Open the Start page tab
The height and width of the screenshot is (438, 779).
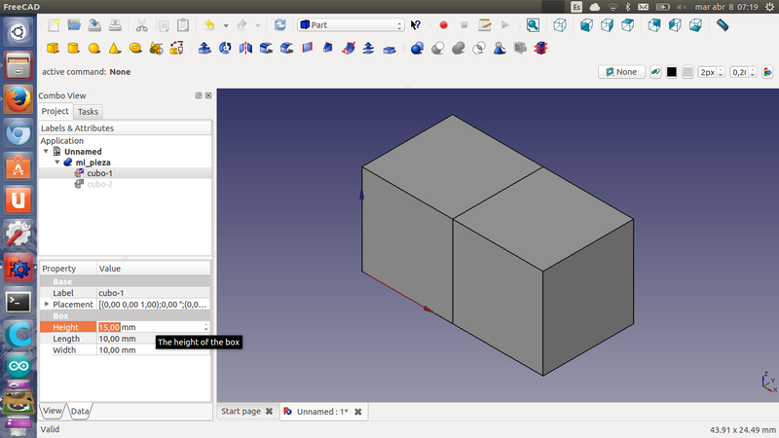[x=241, y=412]
